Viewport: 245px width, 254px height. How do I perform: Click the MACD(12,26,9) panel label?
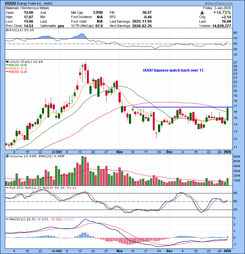(22, 219)
